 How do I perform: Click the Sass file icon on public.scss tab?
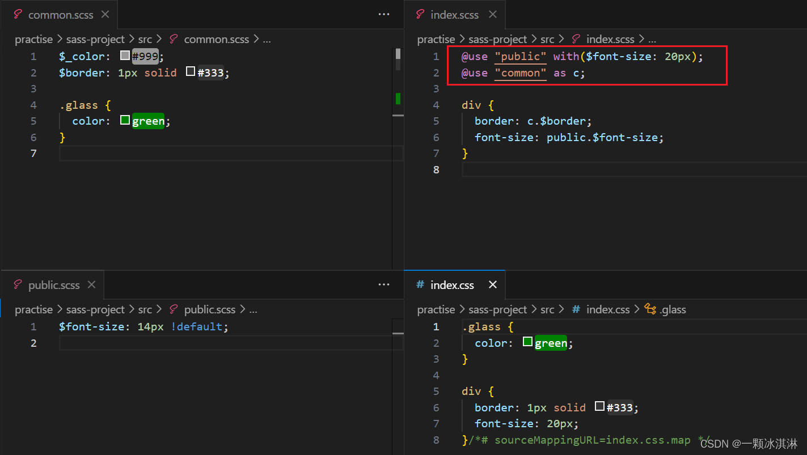18,285
